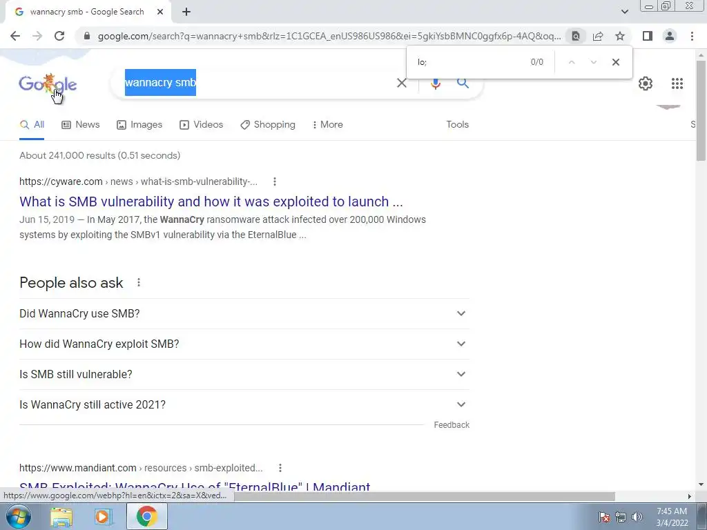This screenshot has width=707, height=530.
Task: Start voice search with microphone icon
Action: (x=436, y=83)
